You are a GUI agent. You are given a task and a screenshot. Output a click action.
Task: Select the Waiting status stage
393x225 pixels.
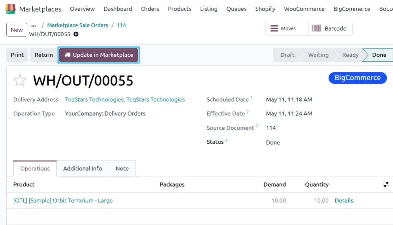[x=318, y=55]
